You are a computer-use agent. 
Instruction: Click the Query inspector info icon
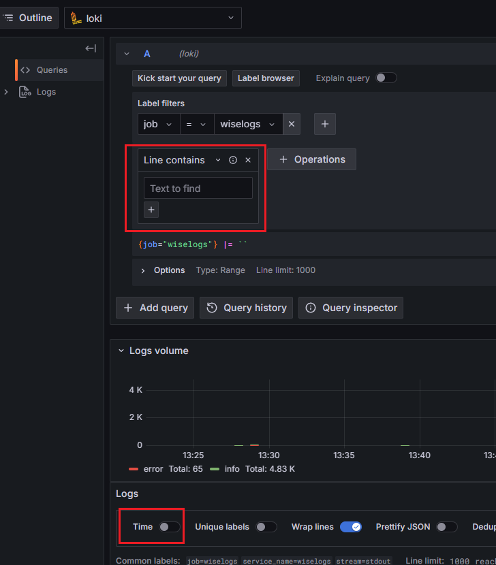click(x=311, y=308)
